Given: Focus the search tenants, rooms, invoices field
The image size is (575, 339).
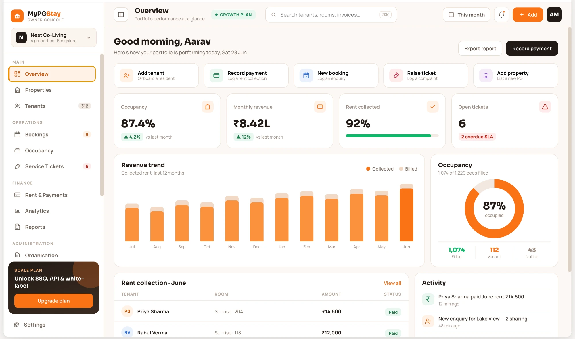Looking at the screenshot, I should pyautogui.click(x=331, y=15).
